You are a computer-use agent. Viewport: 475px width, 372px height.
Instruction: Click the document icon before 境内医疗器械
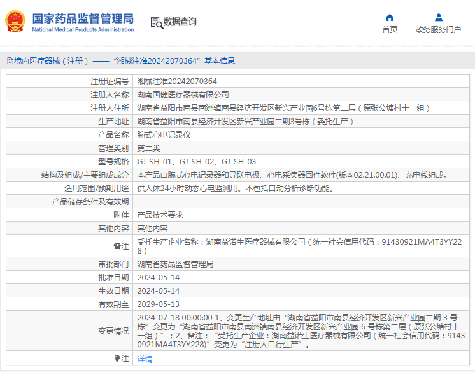pos(10,61)
